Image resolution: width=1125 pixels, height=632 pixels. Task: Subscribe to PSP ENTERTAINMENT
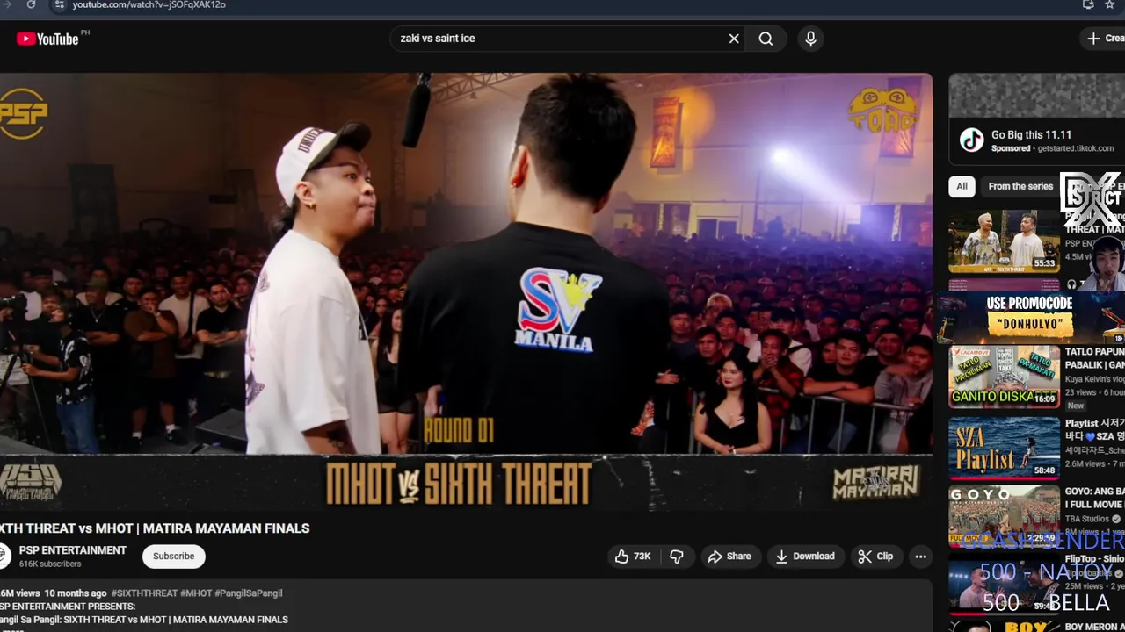tap(174, 557)
